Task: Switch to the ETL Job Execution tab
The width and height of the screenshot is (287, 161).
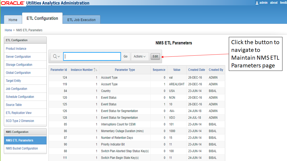Action: (x=81, y=20)
